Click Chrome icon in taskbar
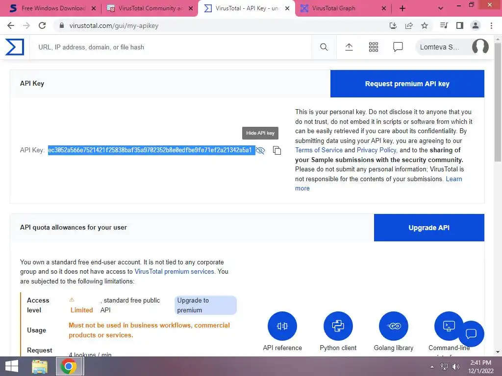Screen dimensions: 502x376 [x=68, y=366]
